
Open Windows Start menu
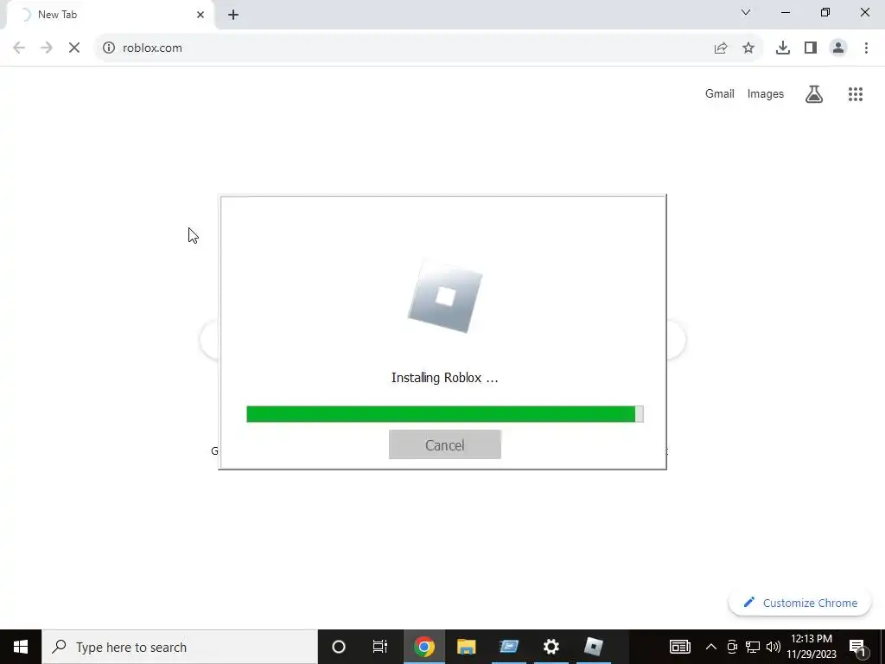[x=21, y=647]
